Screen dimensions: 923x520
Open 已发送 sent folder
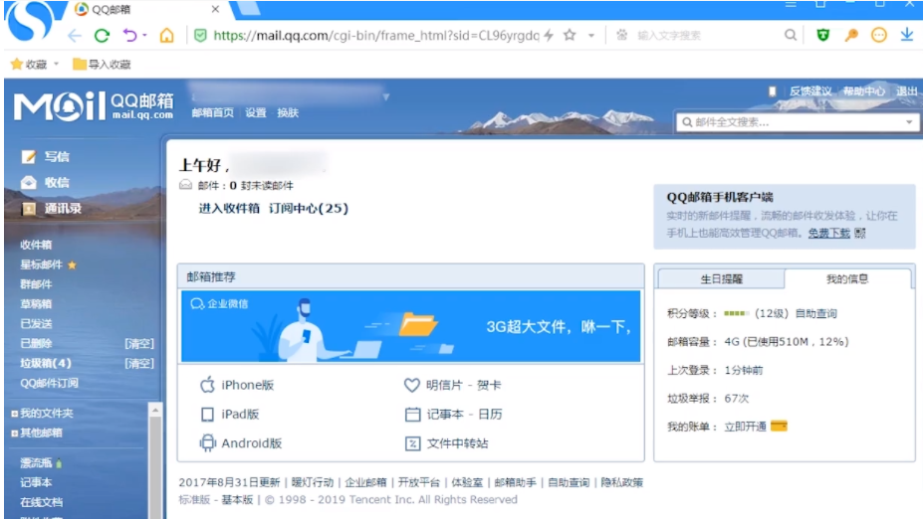36,324
